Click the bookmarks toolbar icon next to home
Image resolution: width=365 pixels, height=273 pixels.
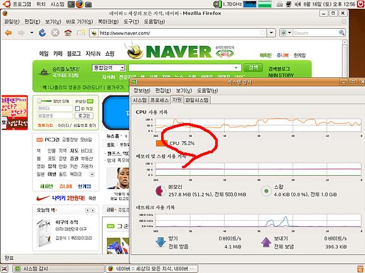click(81, 33)
